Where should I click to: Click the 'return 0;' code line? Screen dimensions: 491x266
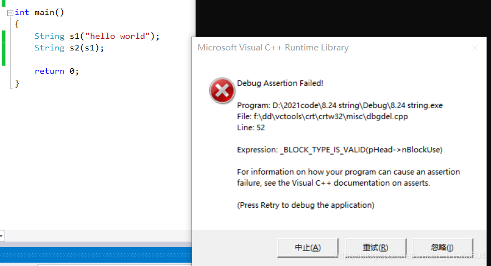pyautogui.click(x=56, y=71)
